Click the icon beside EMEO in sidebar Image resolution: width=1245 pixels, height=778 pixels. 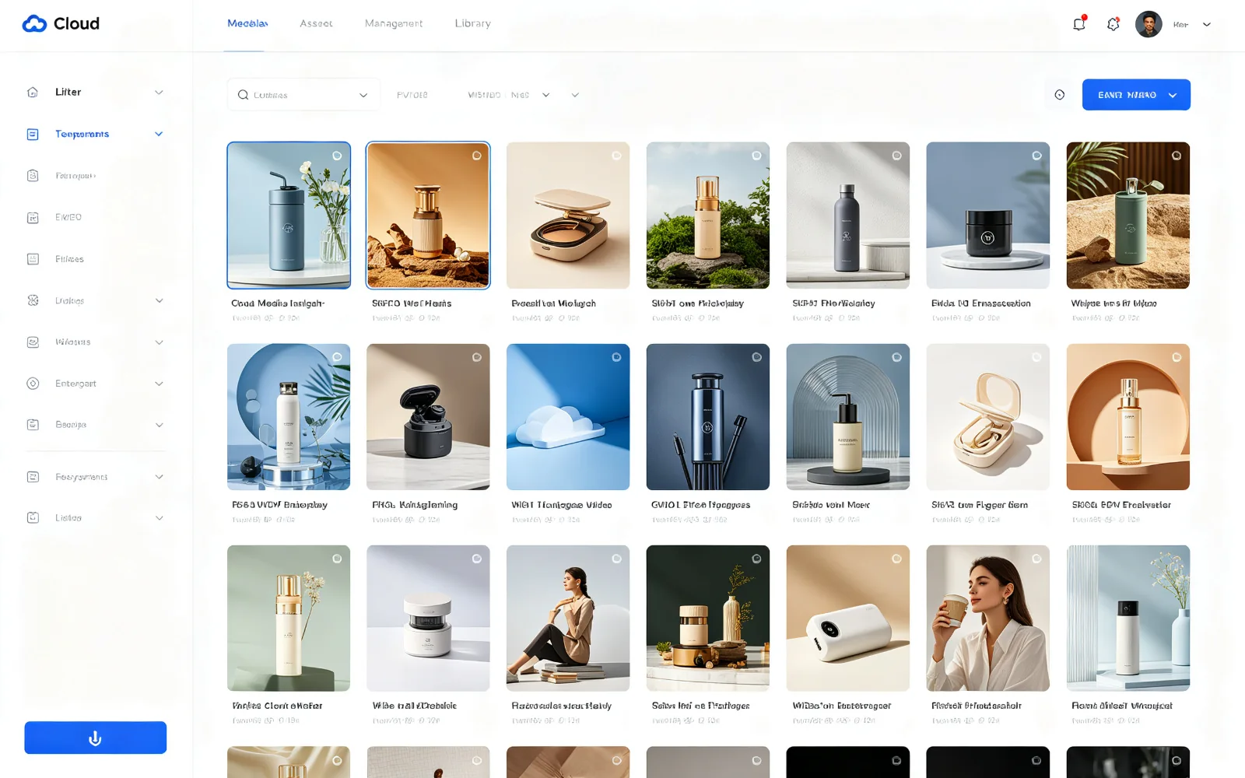click(x=33, y=218)
